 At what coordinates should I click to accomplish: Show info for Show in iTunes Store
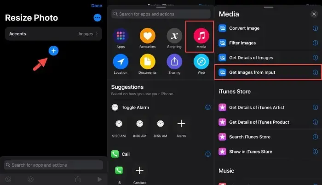tap(315, 152)
